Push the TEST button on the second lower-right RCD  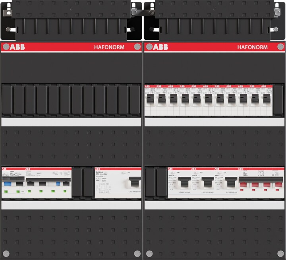pyautogui.click(x=196, y=173)
